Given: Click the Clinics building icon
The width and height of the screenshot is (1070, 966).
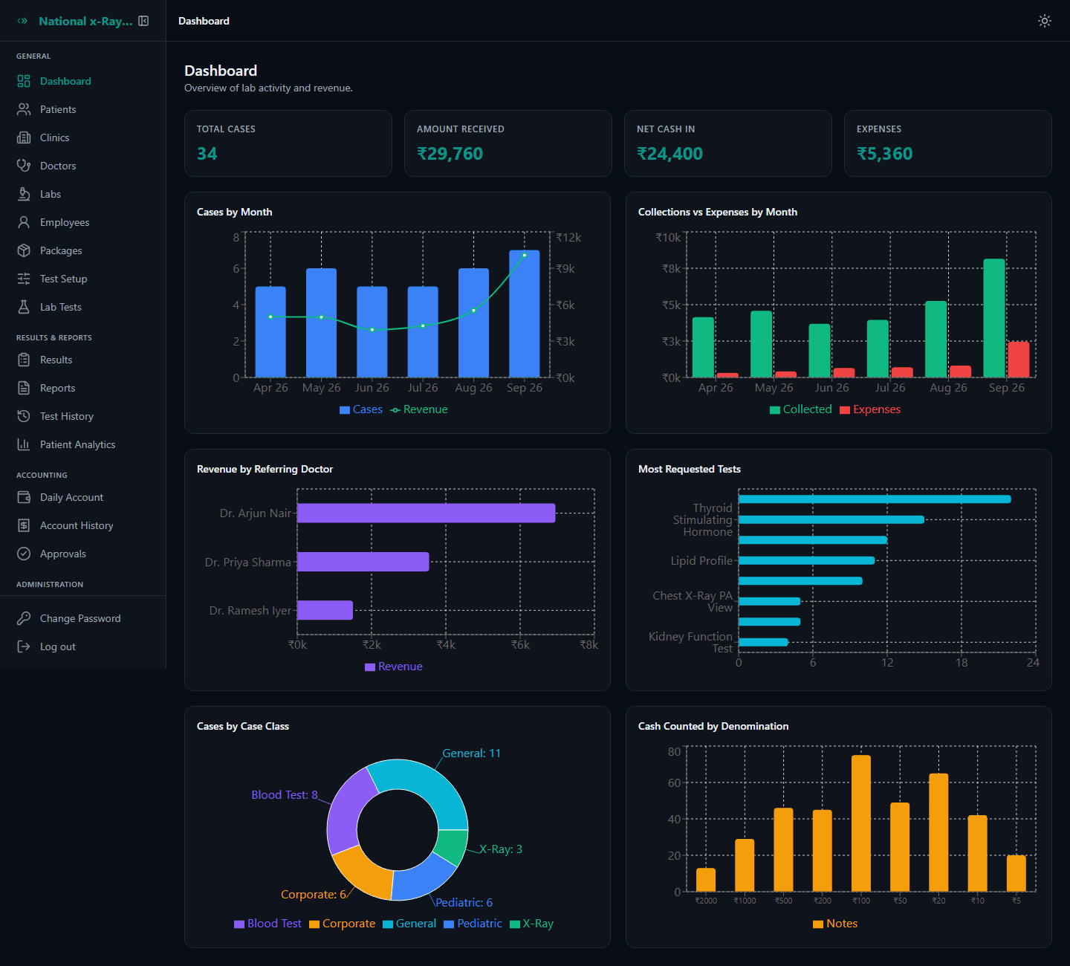Looking at the screenshot, I should [x=24, y=137].
